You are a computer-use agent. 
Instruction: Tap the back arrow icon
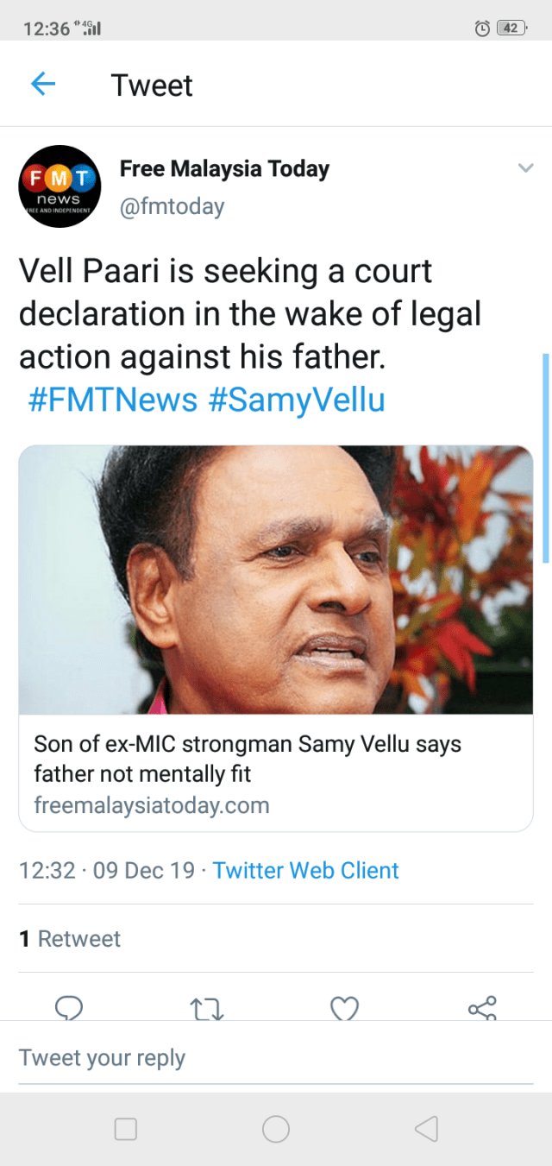tap(43, 85)
